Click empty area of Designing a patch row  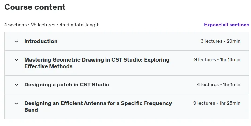152,85
